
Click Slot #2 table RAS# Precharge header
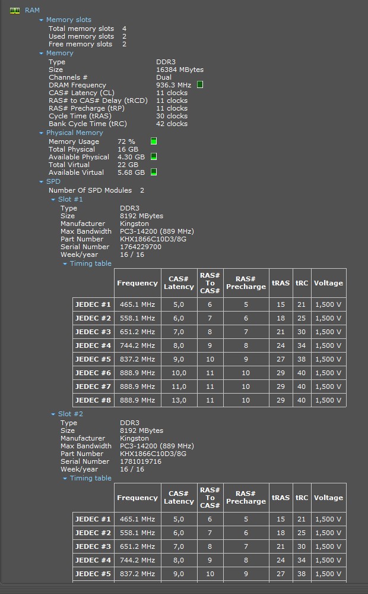[246, 498]
